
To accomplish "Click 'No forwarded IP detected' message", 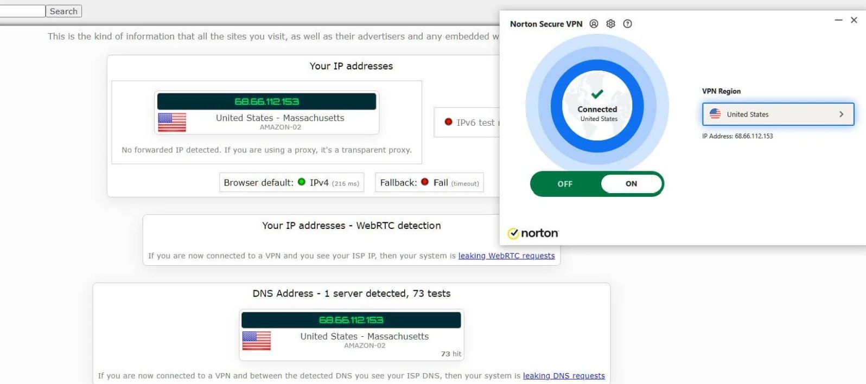I will pos(266,150).
